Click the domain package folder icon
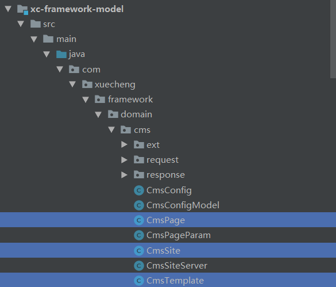 113,114
